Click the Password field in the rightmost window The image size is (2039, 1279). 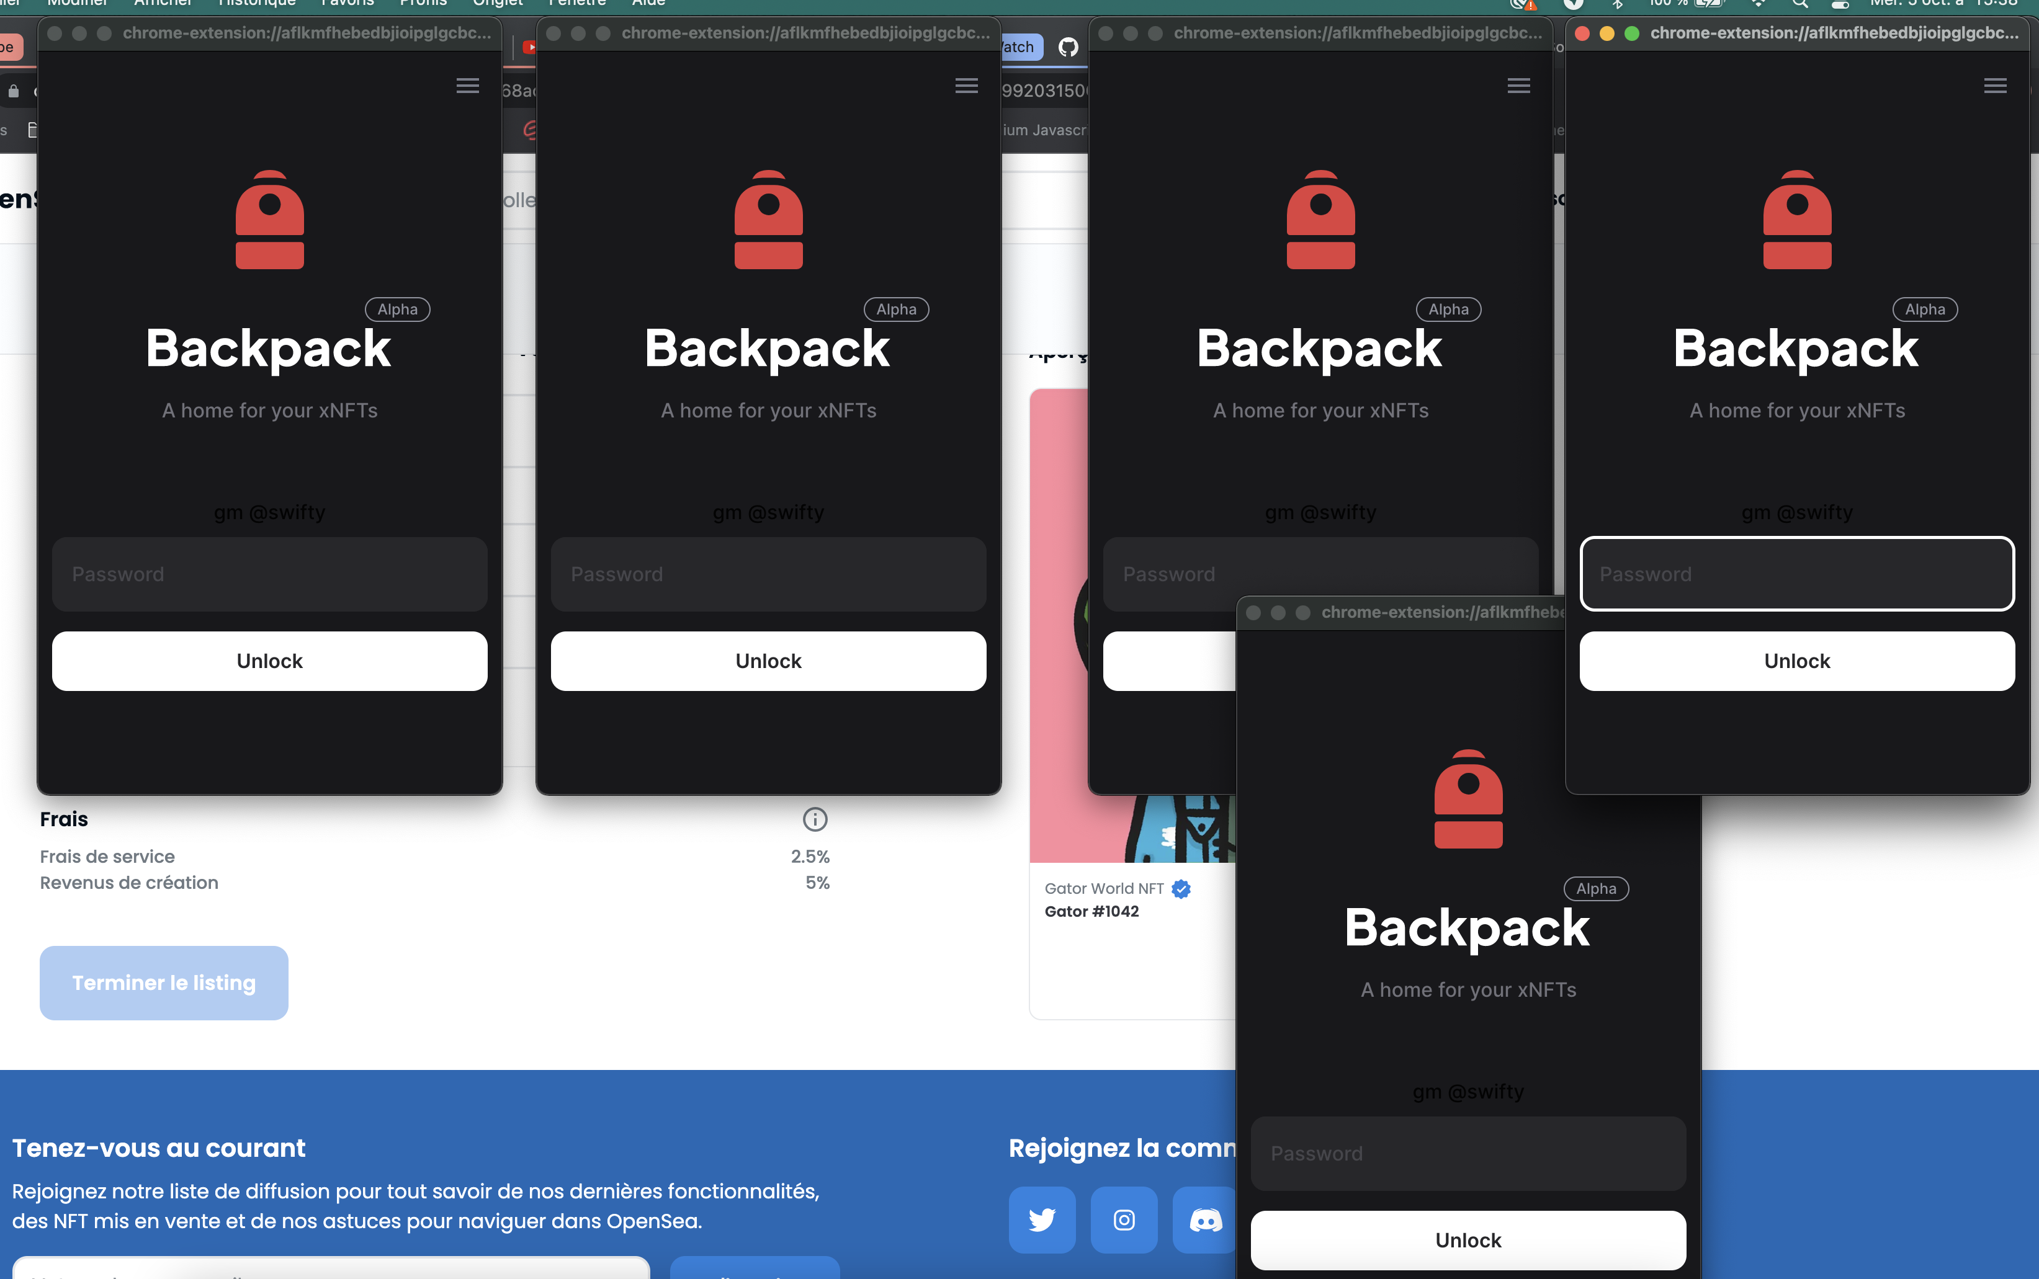[1796, 574]
